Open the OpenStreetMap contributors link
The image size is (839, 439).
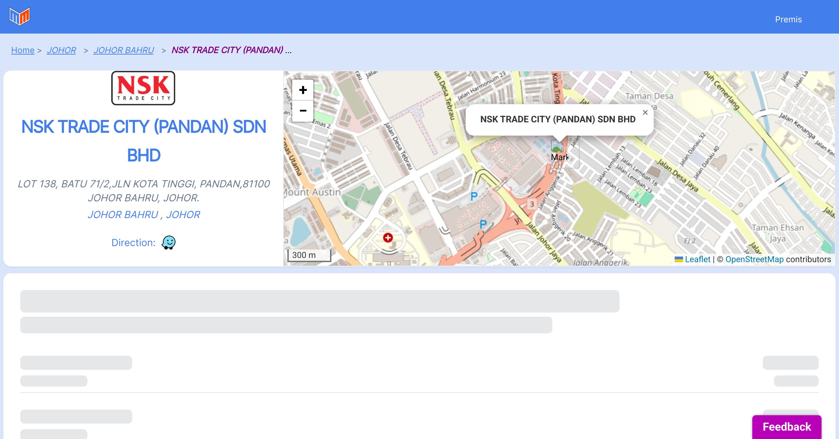754,259
